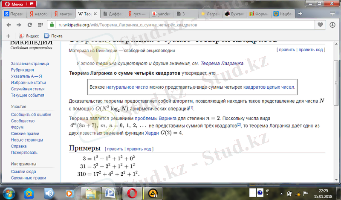Click the натуральное число link
This screenshot has height=200, width=341.
tap(127, 87)
